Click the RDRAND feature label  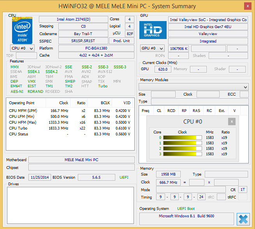pos(35,92)
